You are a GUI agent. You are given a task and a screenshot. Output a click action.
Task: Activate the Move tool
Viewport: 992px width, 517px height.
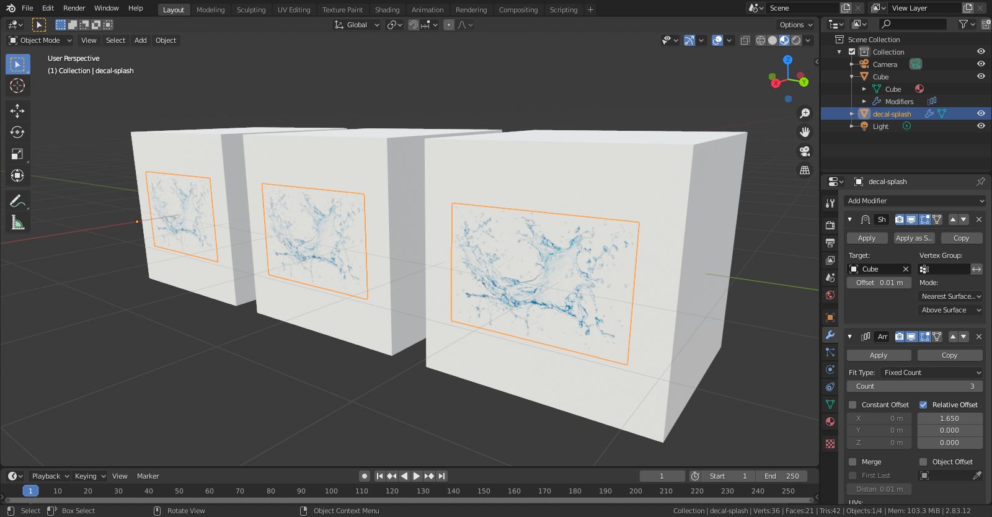tap(17, 111)
